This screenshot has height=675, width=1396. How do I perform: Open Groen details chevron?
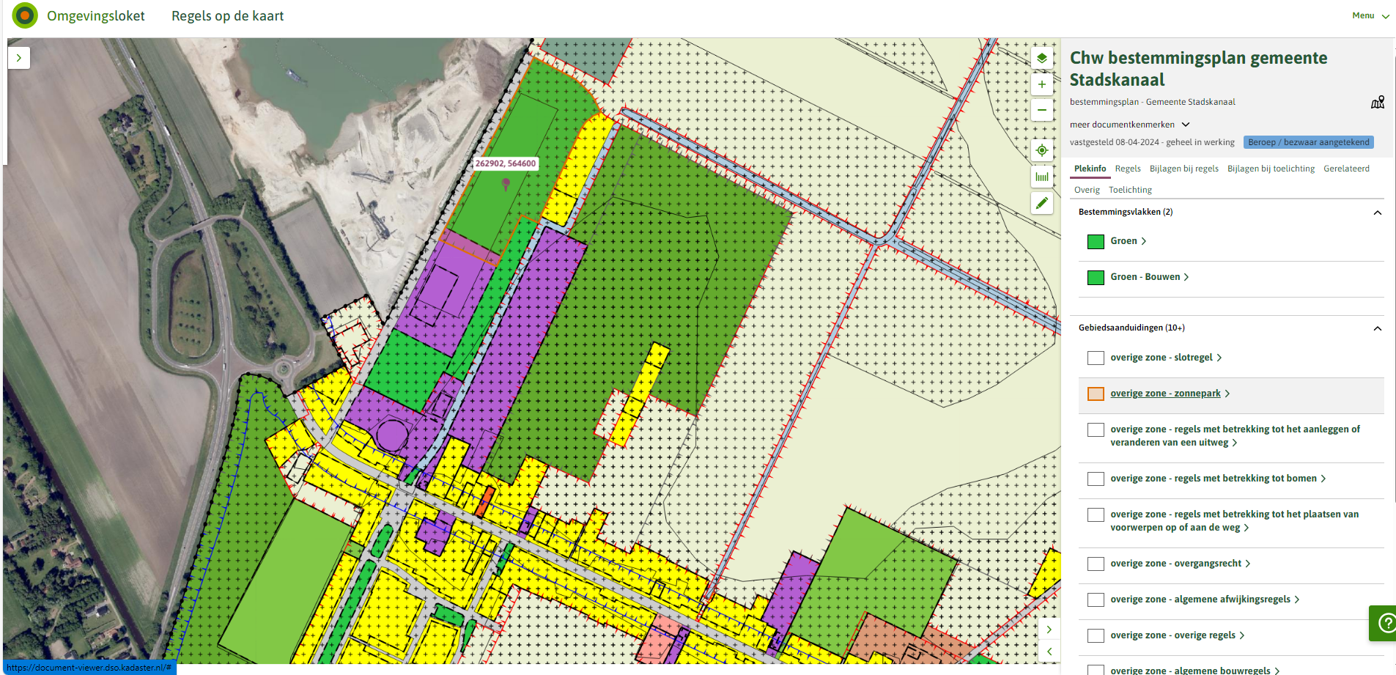point(1143,241)
